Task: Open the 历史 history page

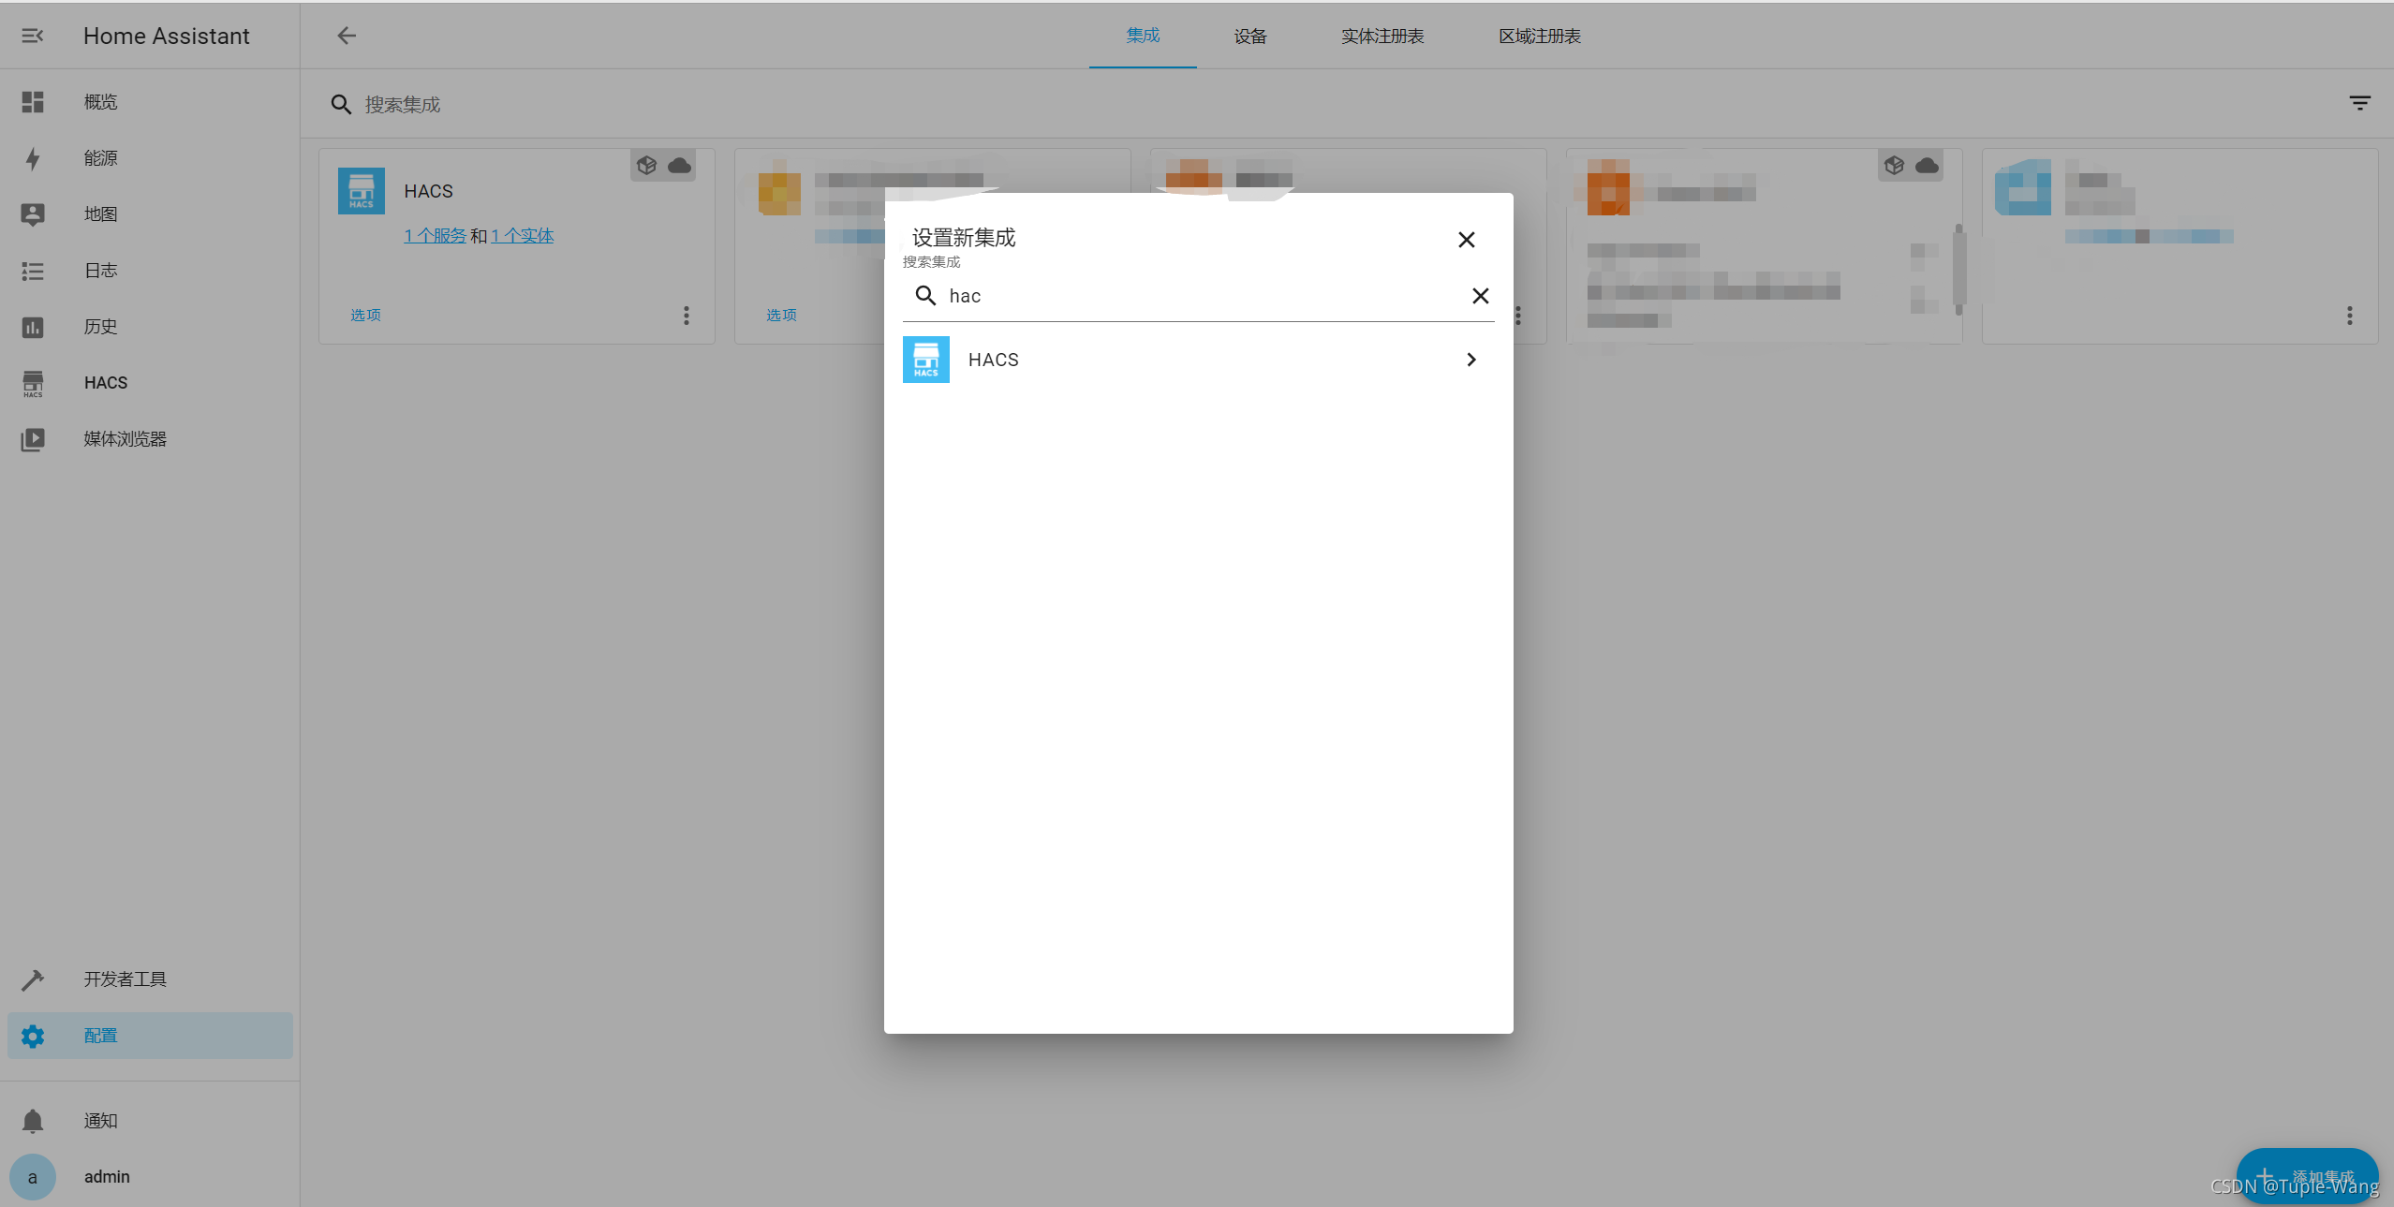Action: coord(100,327)
